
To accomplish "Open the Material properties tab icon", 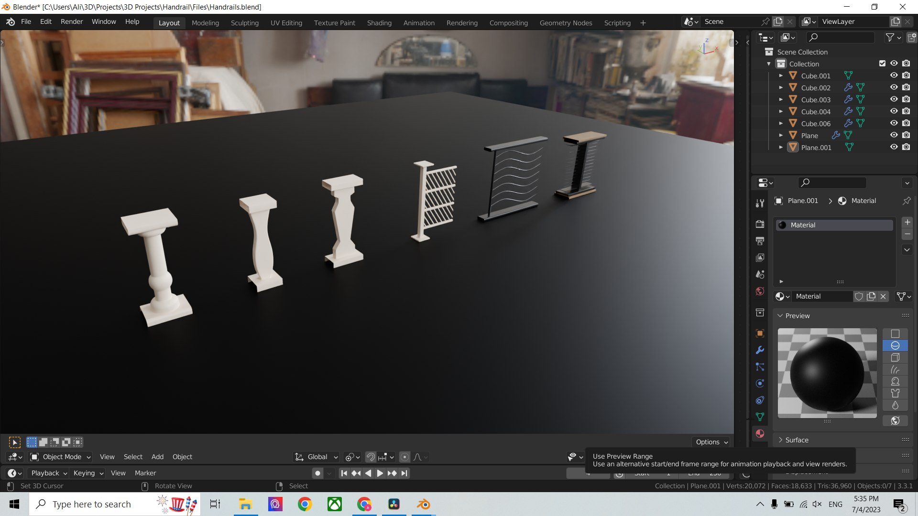I will click(760, 434).
